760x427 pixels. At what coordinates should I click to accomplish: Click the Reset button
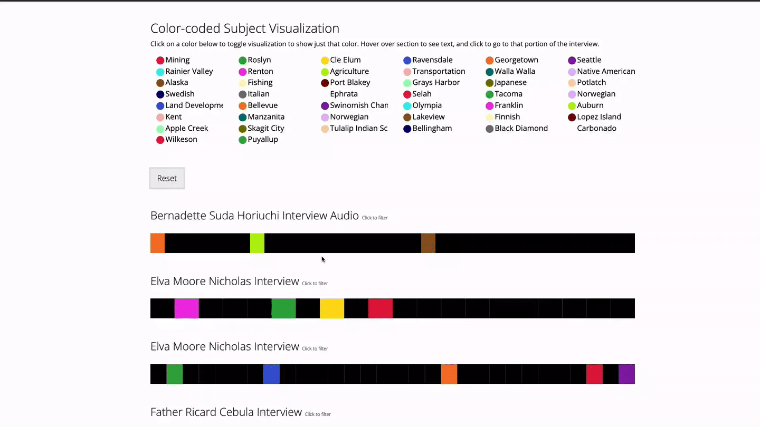click(x=167, y=178)
